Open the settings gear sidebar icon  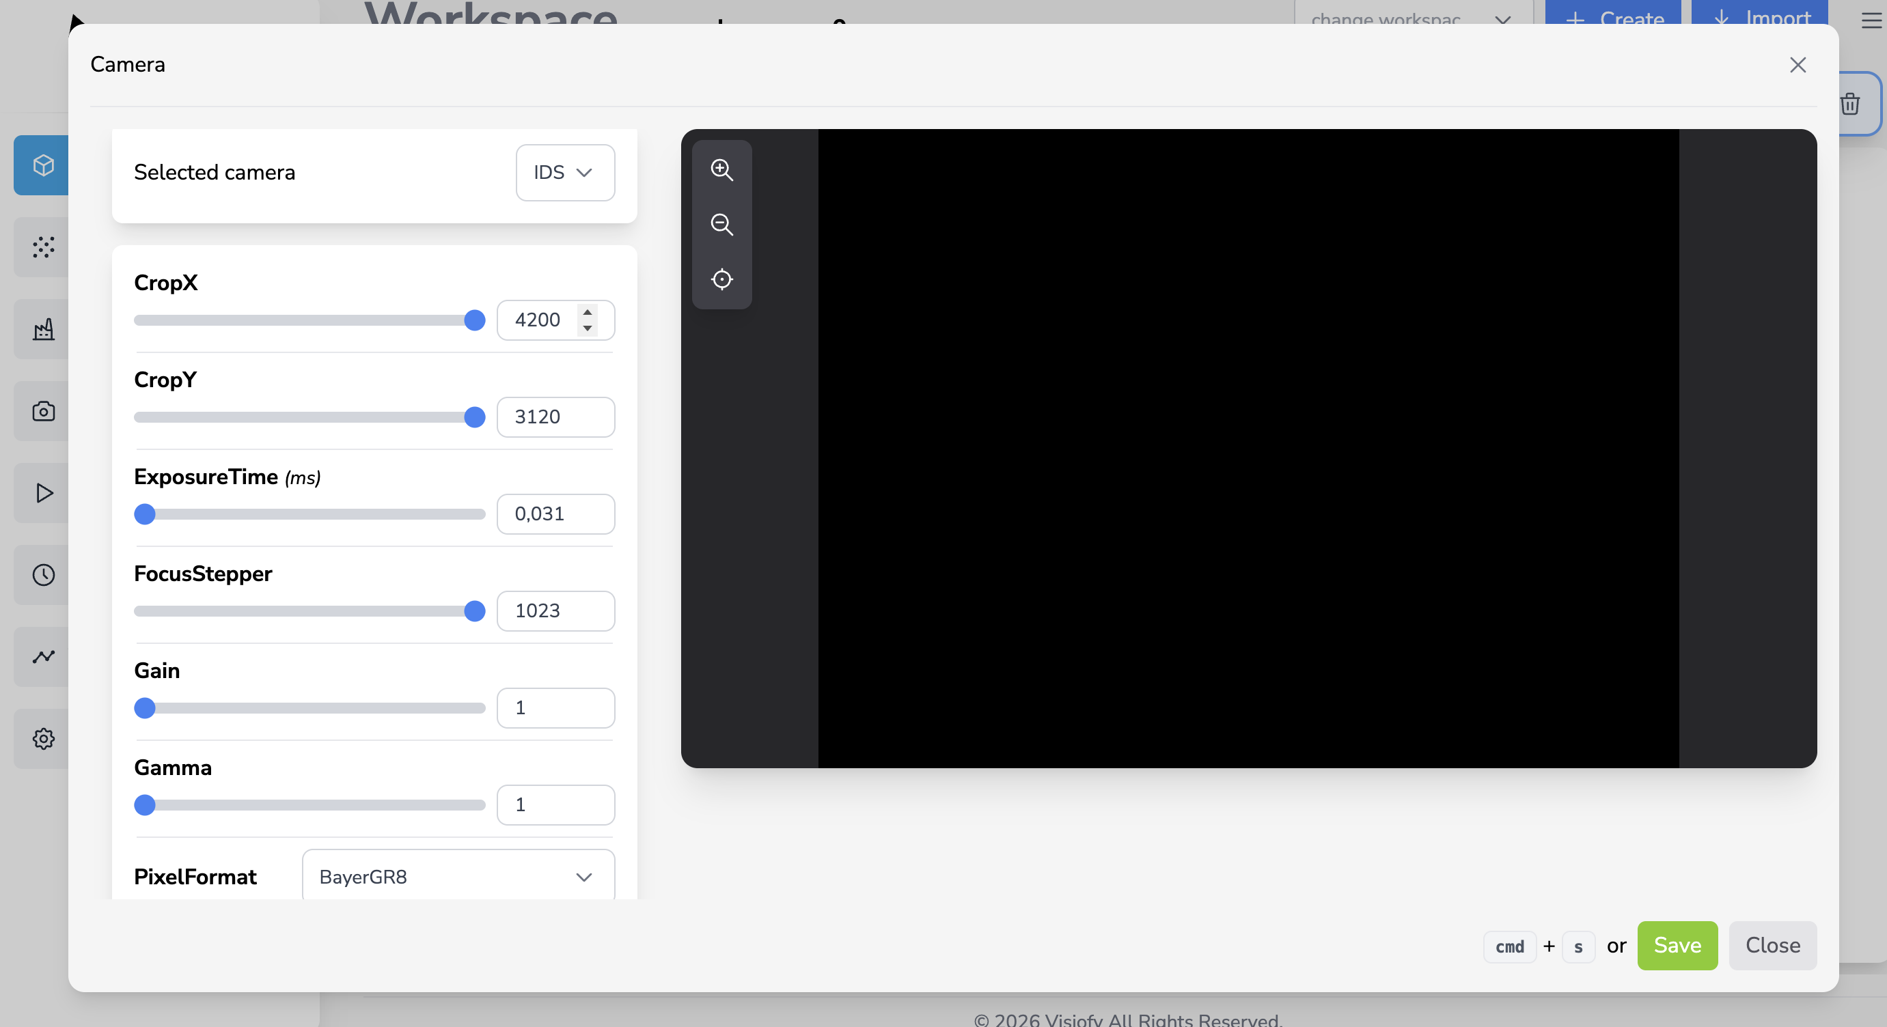click(42, 739)
